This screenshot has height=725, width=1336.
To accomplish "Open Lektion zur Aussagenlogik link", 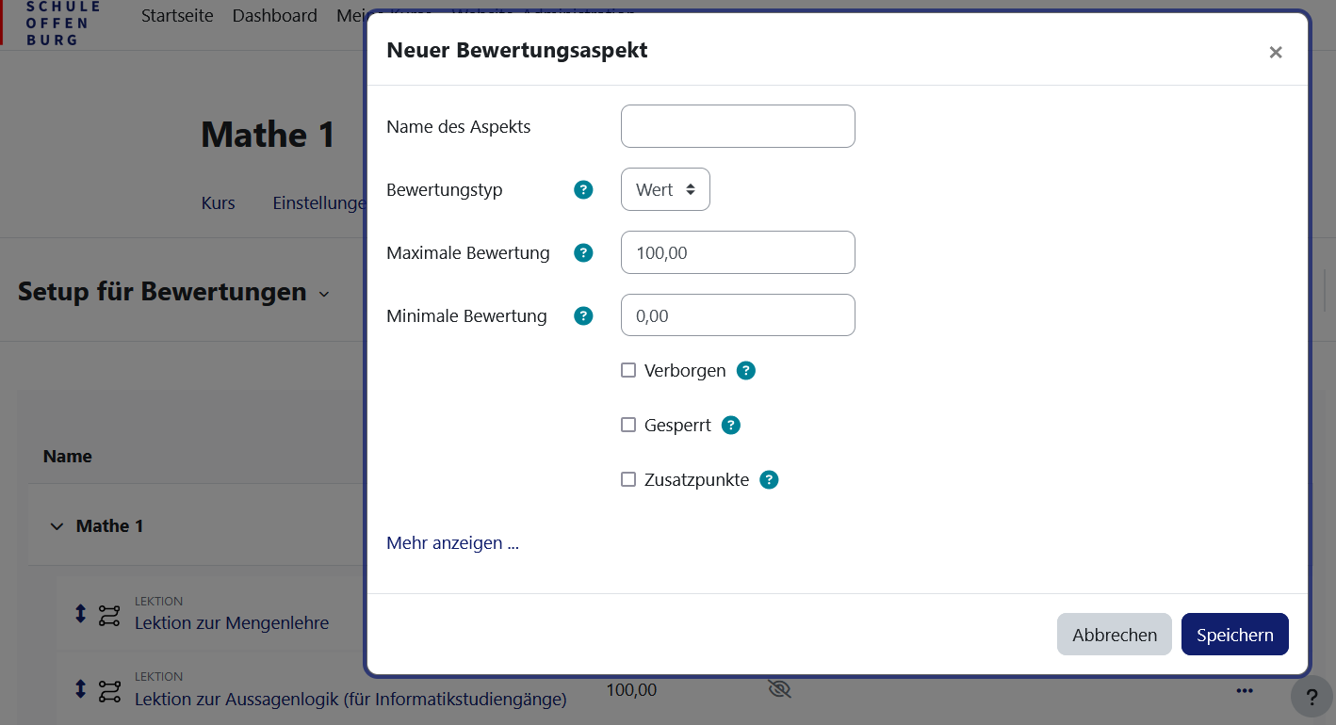I will (350, 699).
